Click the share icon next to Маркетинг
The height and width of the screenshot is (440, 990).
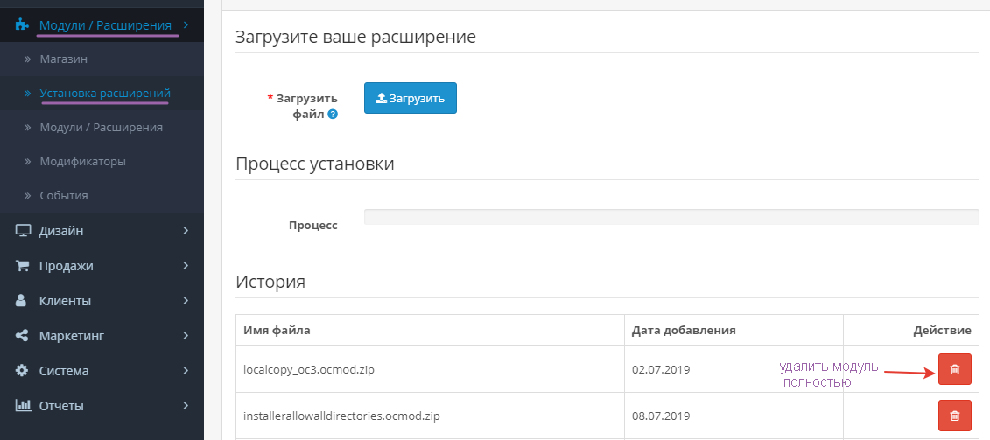[23, 336]
